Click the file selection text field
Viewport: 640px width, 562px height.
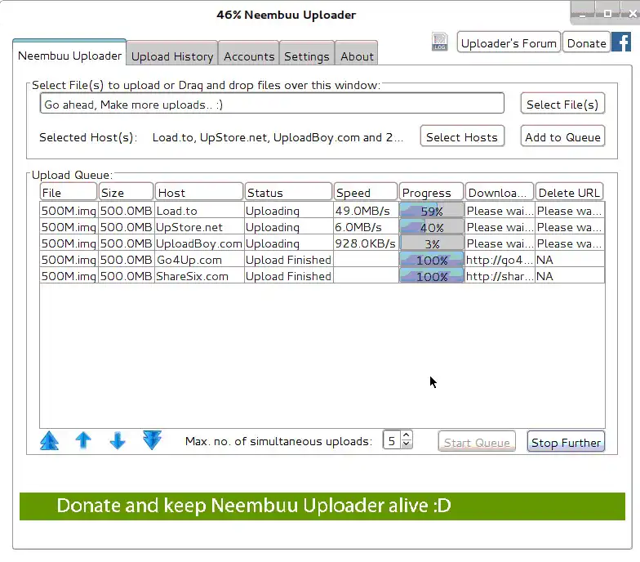(272, 105)
